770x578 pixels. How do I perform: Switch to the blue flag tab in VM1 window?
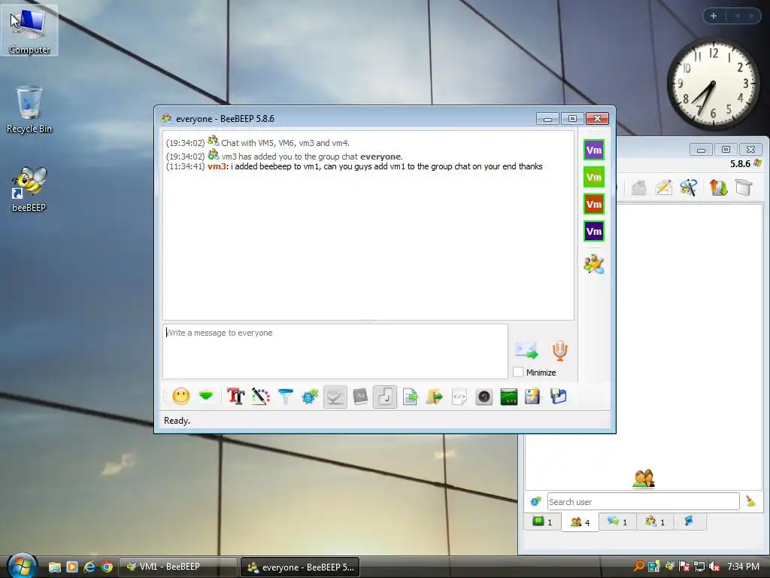[x=690, y=522]
